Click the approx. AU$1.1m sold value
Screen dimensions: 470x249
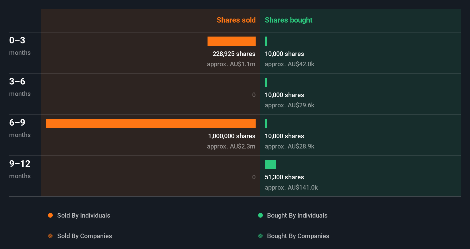point(231,64)
